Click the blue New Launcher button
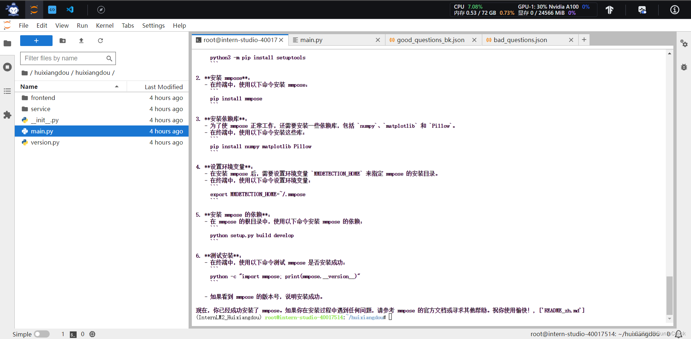The image size is (691, 339). point(36,41)
